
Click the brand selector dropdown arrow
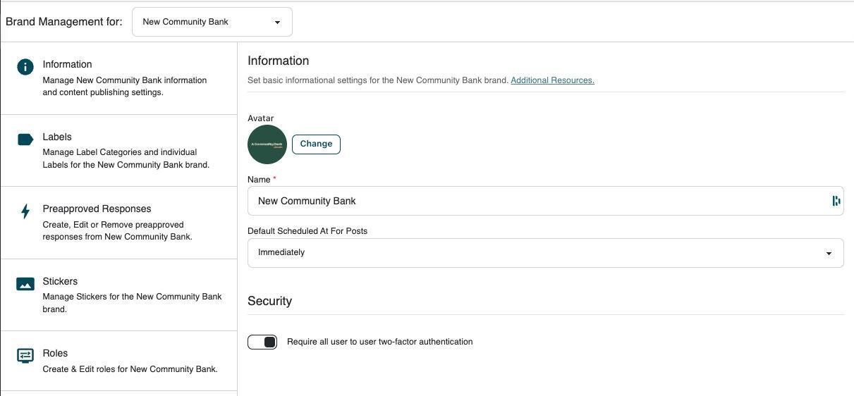click(x=277, y=23)
